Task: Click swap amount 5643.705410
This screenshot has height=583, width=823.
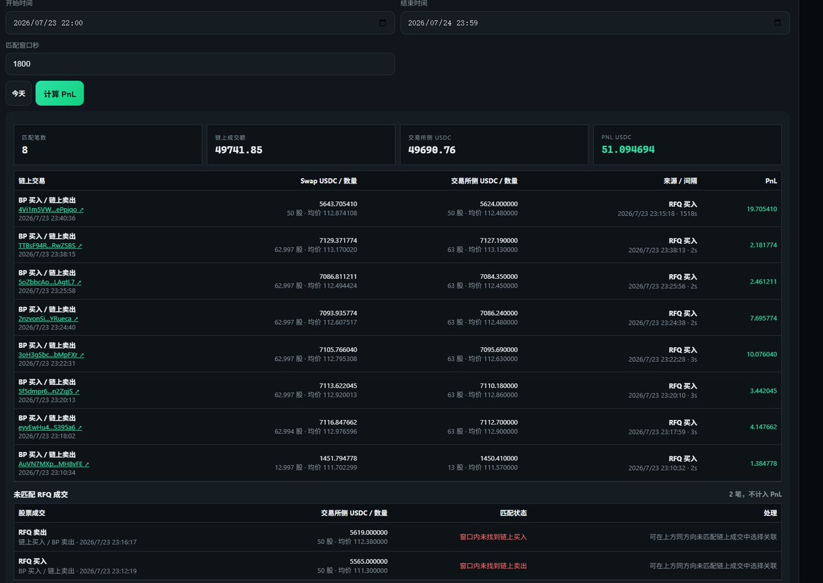Action: (338, 204)
